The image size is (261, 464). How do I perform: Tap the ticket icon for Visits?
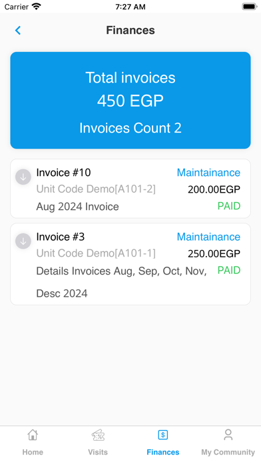(x=98, y=435)
